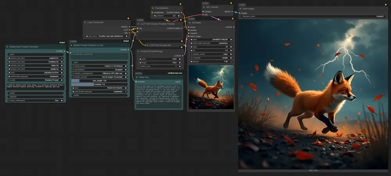The width and height of the screenshot is (391, 176).
Task: Click the collapse dot on VAE Decode node
Action: click(x=204, y=7)
